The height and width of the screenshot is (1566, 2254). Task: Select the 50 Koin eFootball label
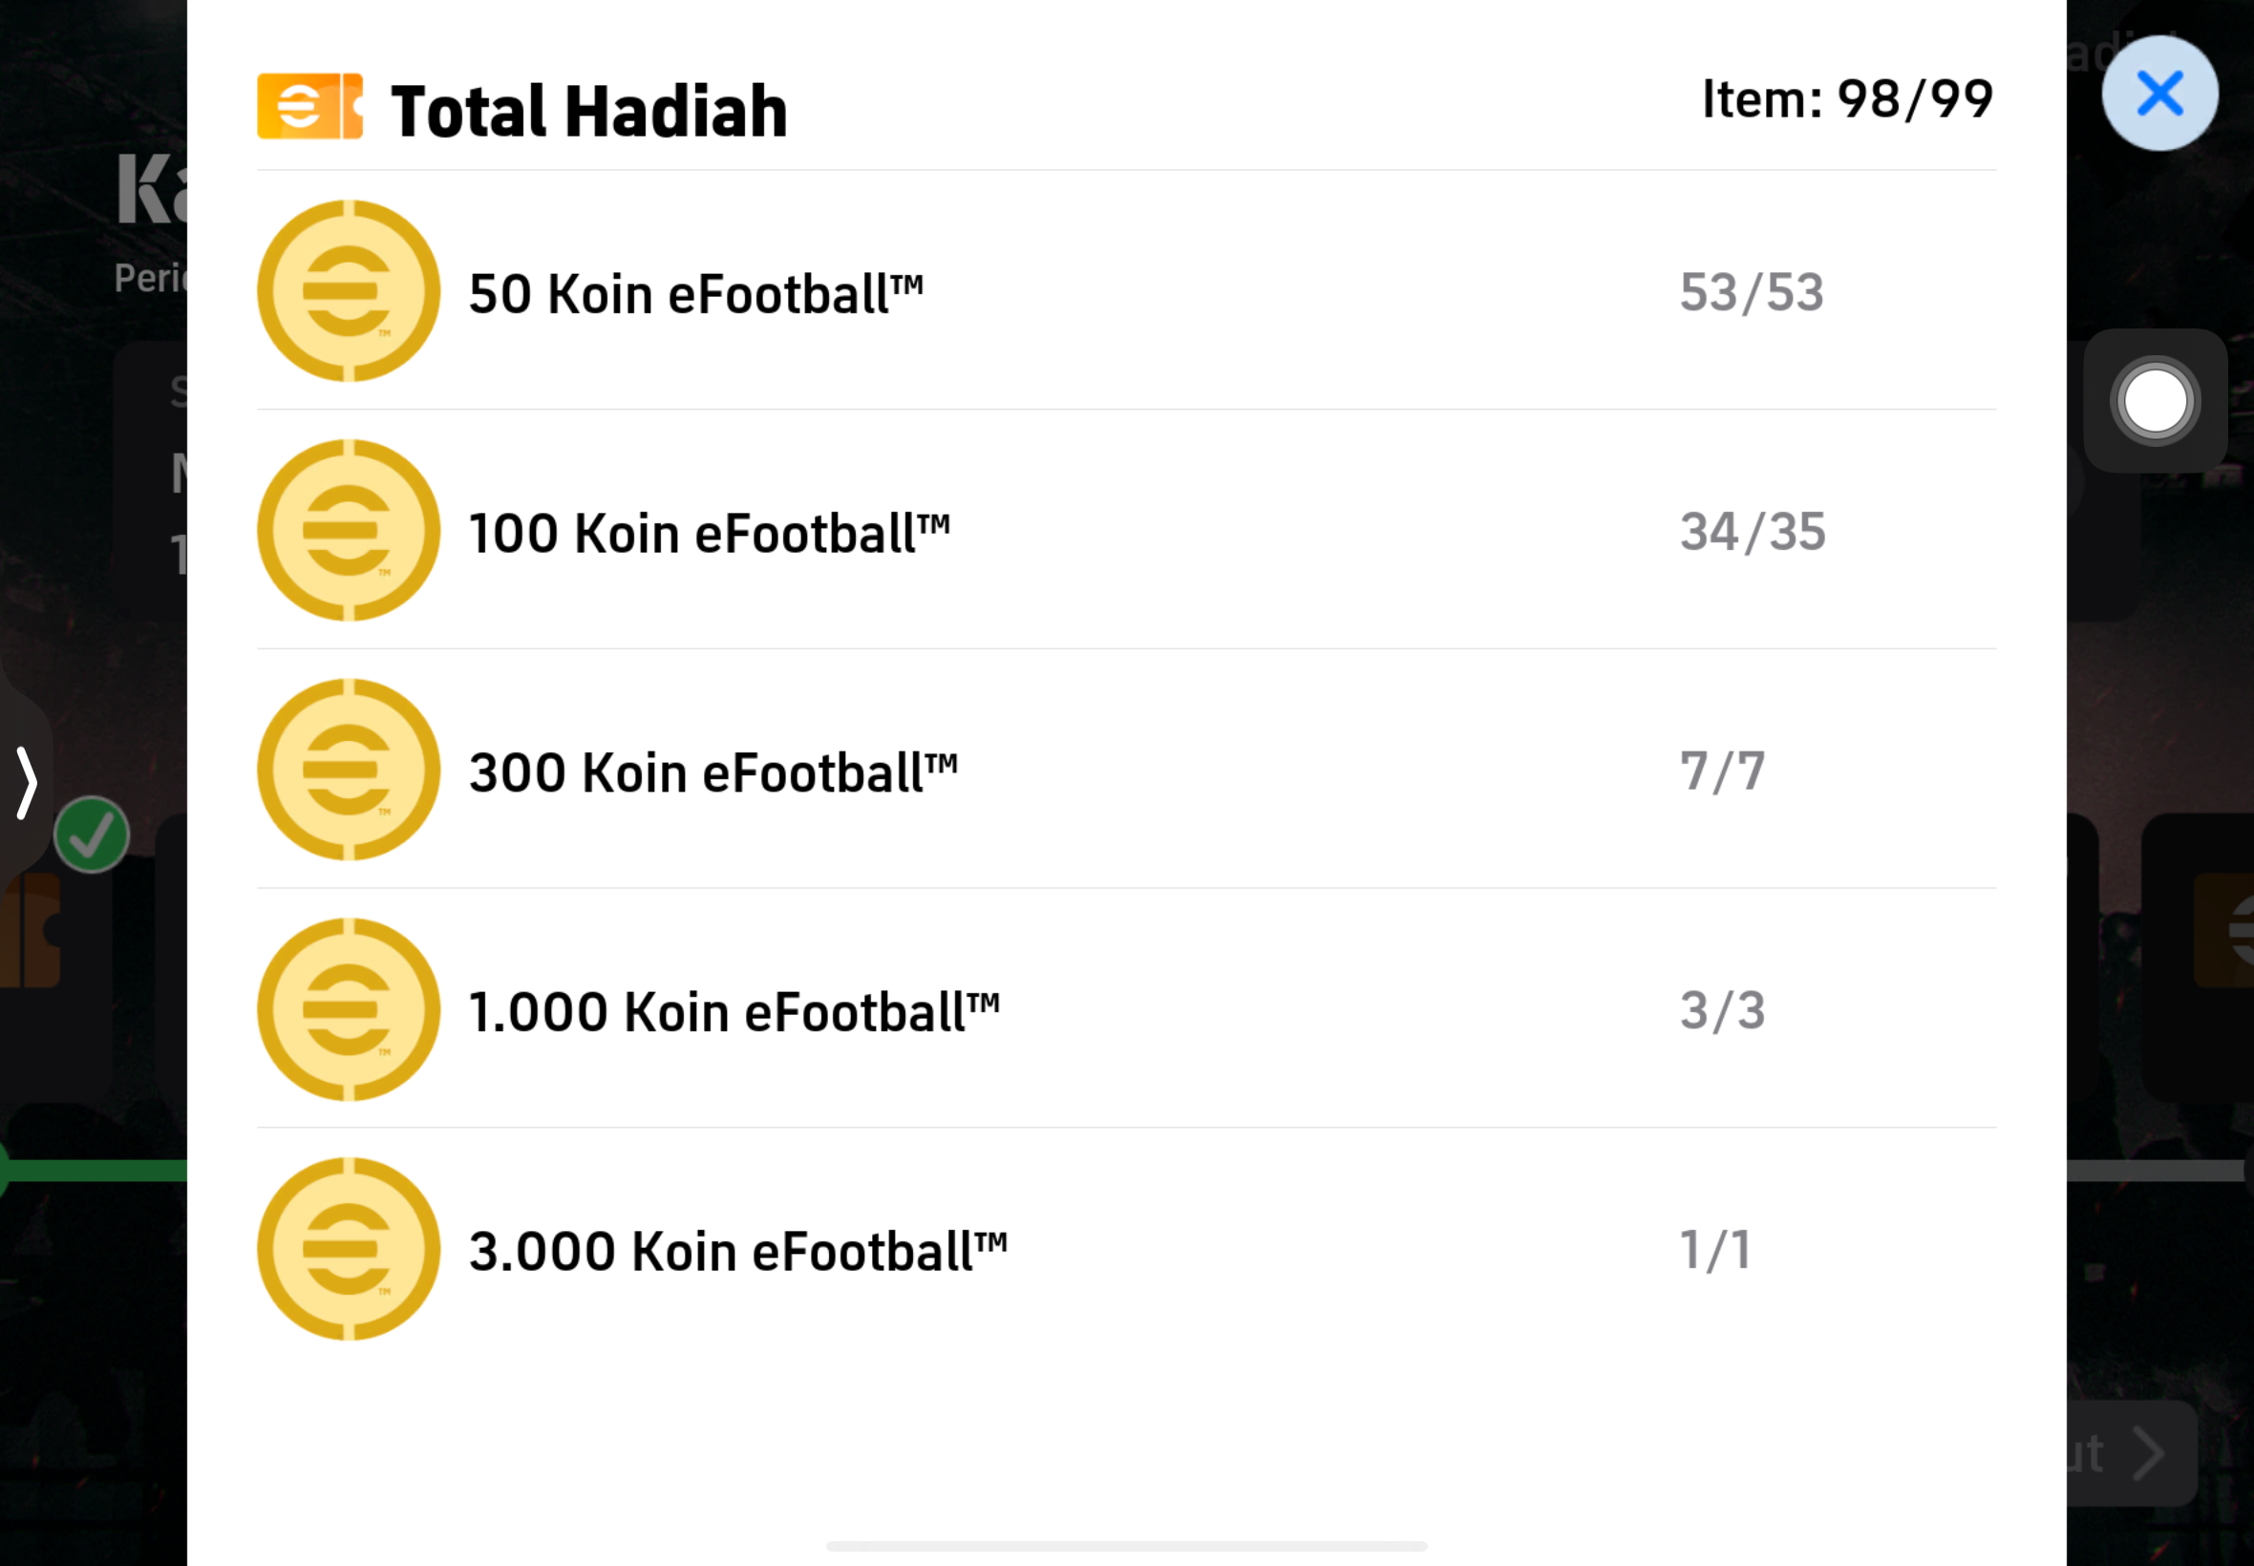point(695,293)
